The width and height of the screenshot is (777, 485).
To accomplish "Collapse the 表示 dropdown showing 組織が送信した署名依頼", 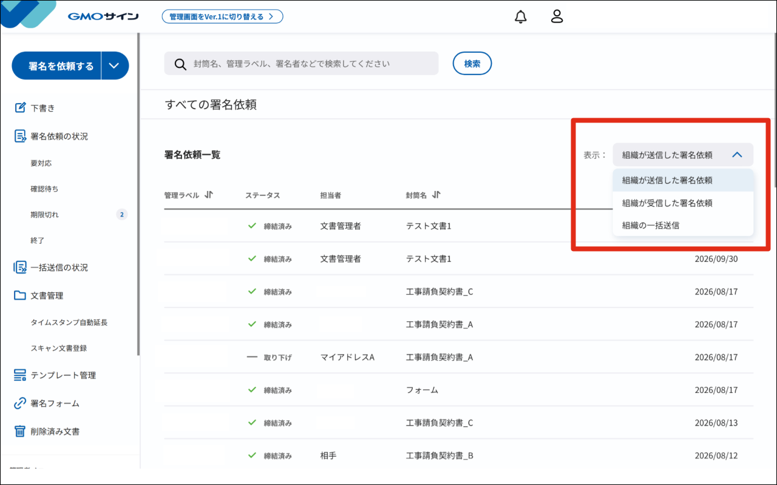I will [x=683, y=155].
